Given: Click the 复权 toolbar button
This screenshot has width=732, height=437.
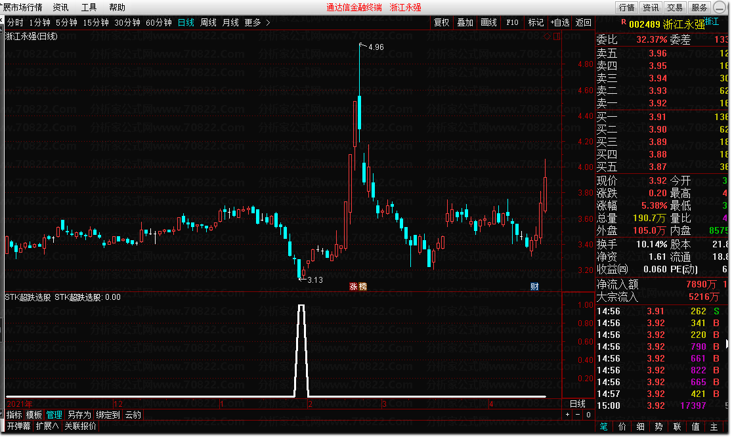Looking at the screenshot, I should tap(441, 22).
